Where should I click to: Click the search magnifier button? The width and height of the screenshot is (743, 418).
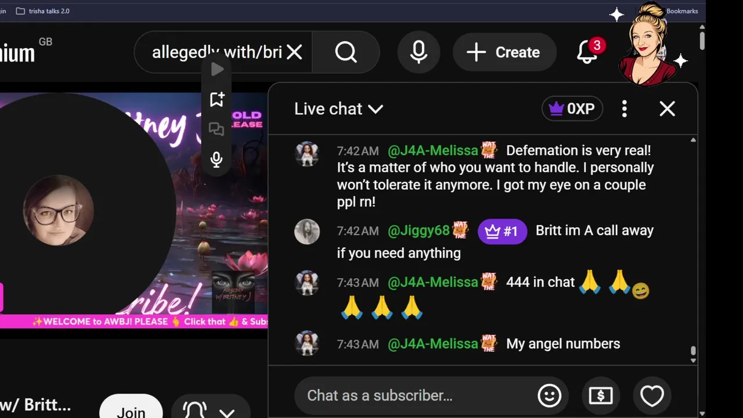click(346, 52)
